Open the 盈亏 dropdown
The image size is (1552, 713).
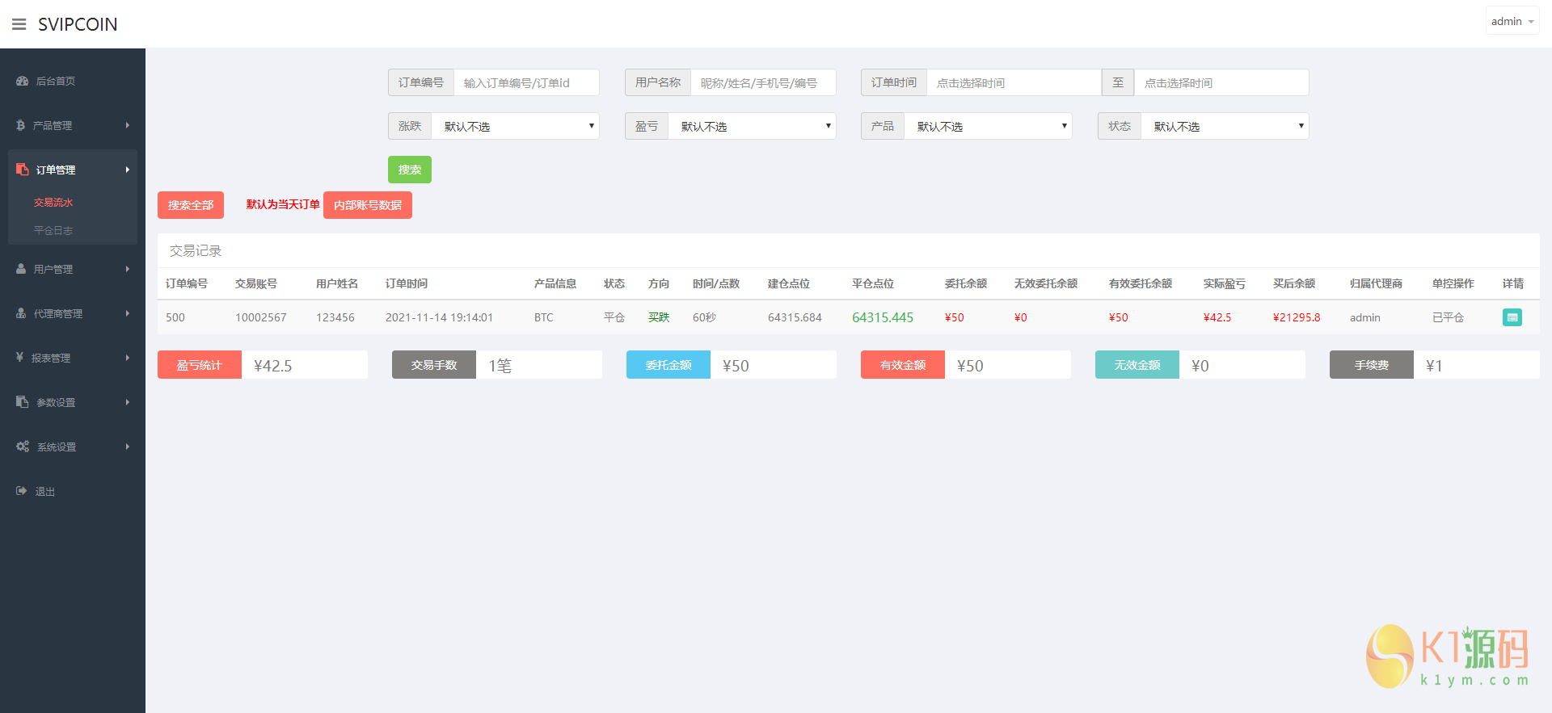pyautogui.click(x=752, y=126)
